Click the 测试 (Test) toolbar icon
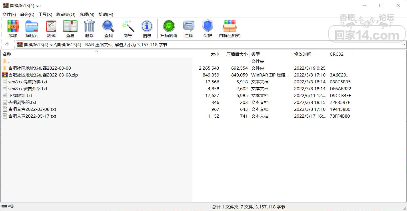 click(51, 27)
